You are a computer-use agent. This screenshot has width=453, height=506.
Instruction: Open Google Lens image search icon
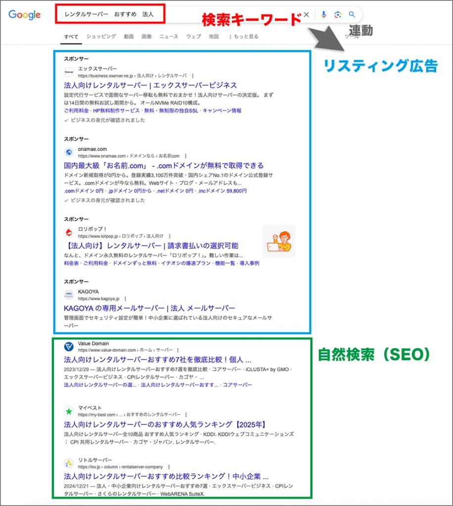(x=338, y=14)
